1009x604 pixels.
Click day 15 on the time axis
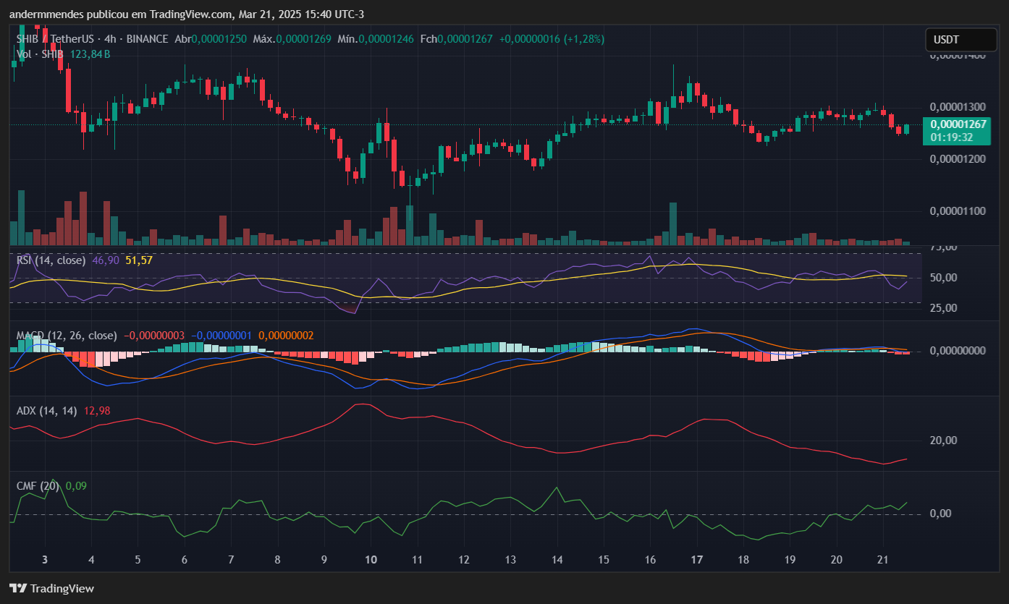pyautogui.click(x=604, y=560)
